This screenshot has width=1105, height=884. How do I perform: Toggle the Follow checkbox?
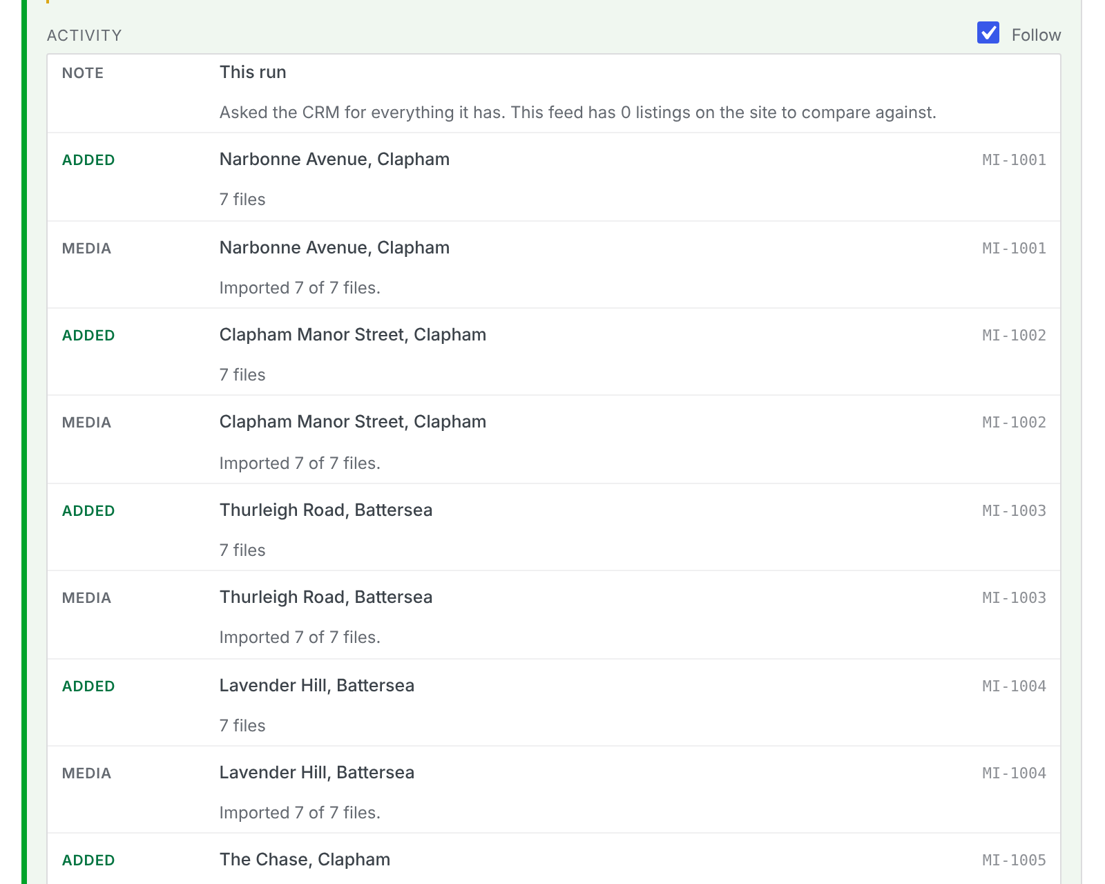(x=988, y=32)
